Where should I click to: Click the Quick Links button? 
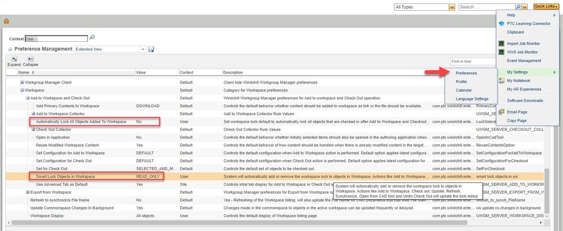pyautogui.click(x=546, y=6)
